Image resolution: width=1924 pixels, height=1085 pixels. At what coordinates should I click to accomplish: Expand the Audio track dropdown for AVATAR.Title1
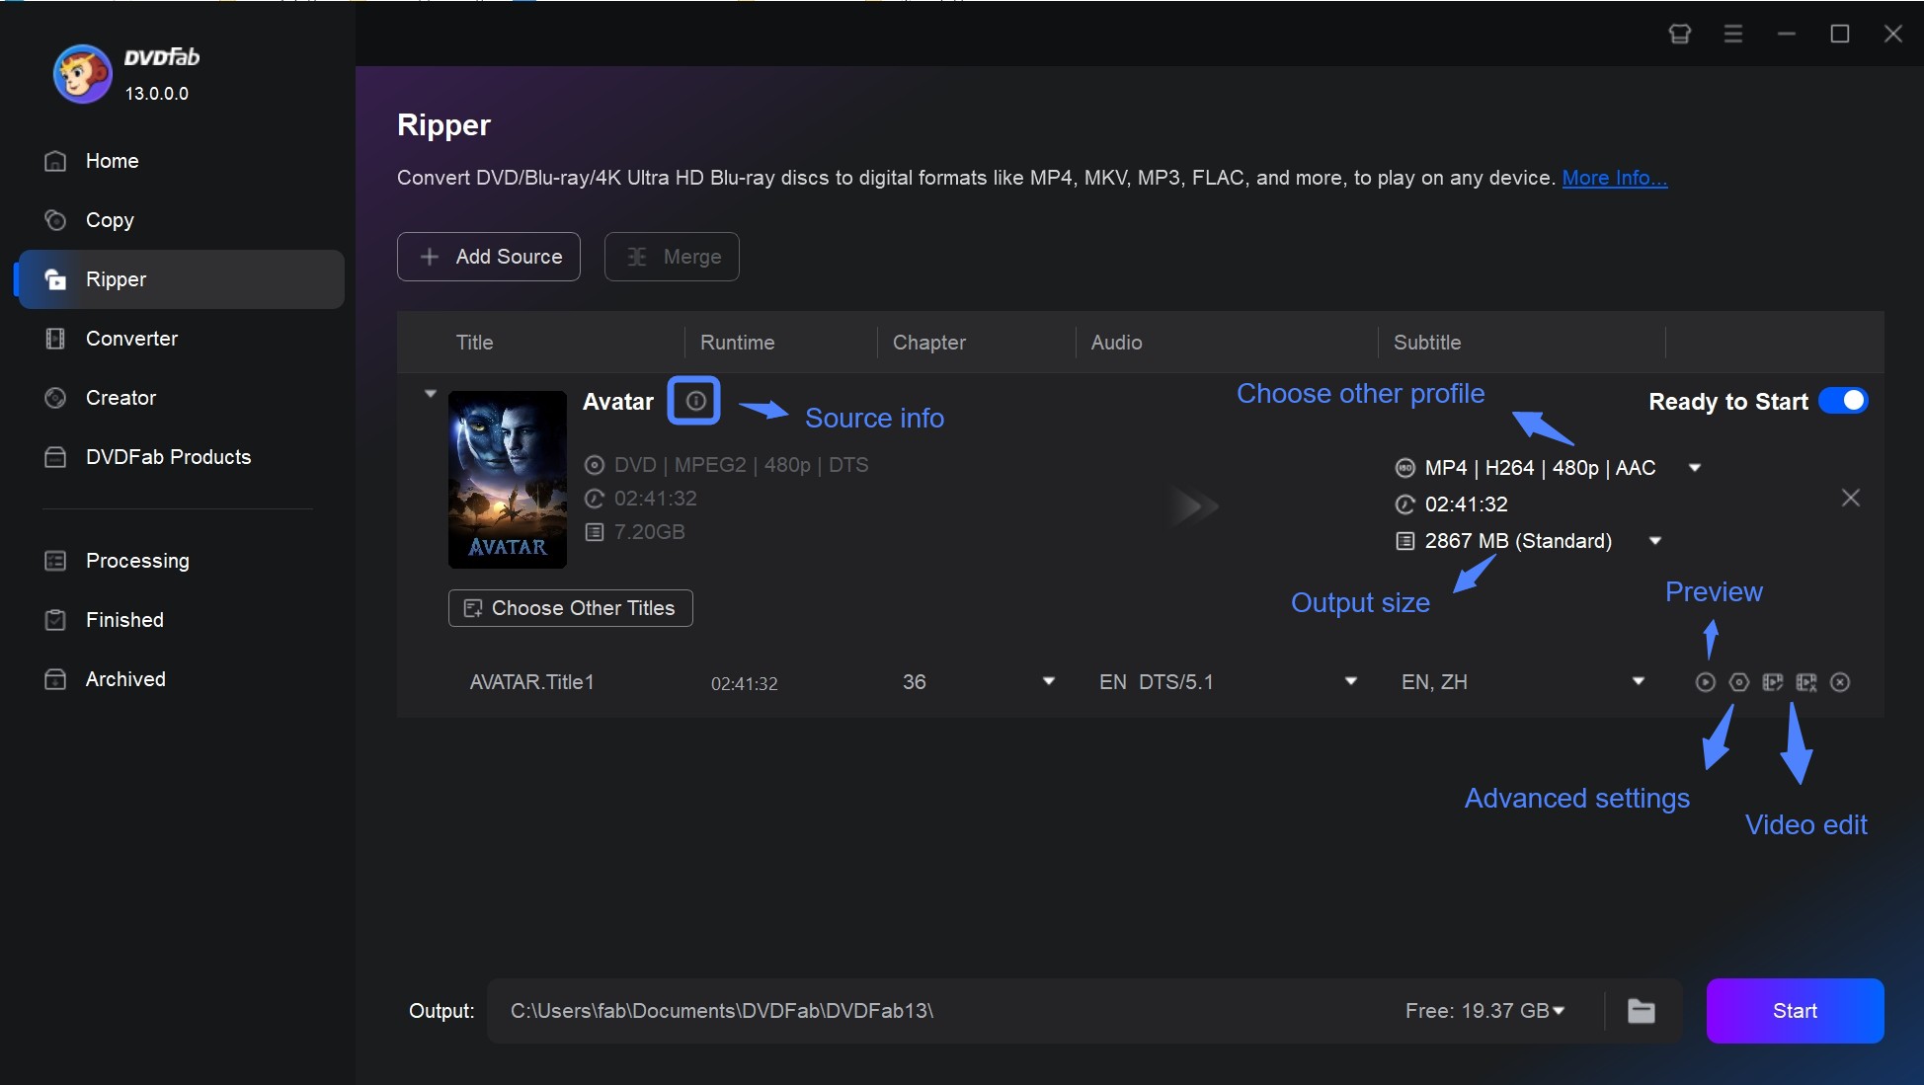coord(1349,682)
